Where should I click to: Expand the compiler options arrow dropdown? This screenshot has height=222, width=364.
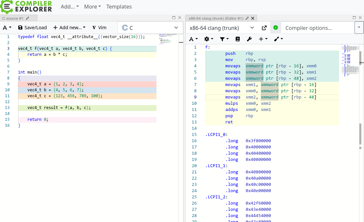(359, 28)
